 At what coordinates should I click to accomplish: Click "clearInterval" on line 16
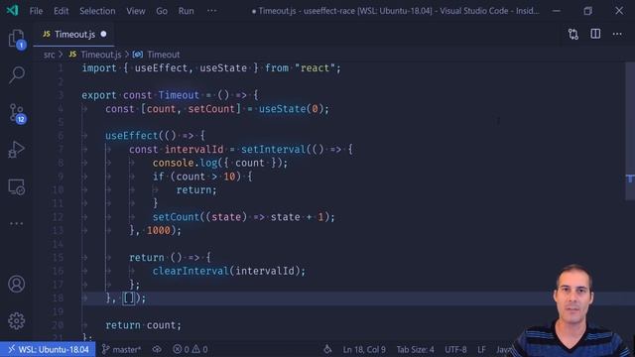[190, 271]
